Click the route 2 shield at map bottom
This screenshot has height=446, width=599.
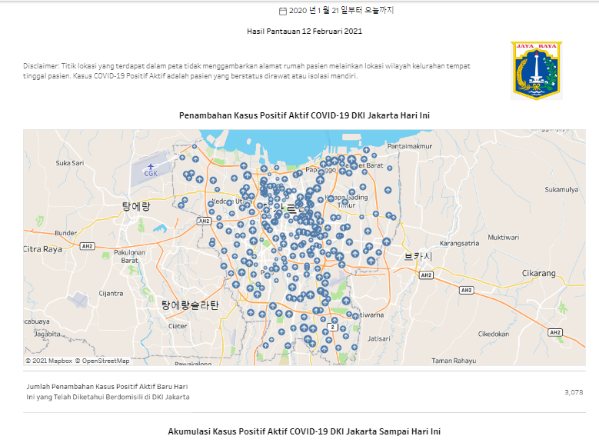tap(332, 327)
